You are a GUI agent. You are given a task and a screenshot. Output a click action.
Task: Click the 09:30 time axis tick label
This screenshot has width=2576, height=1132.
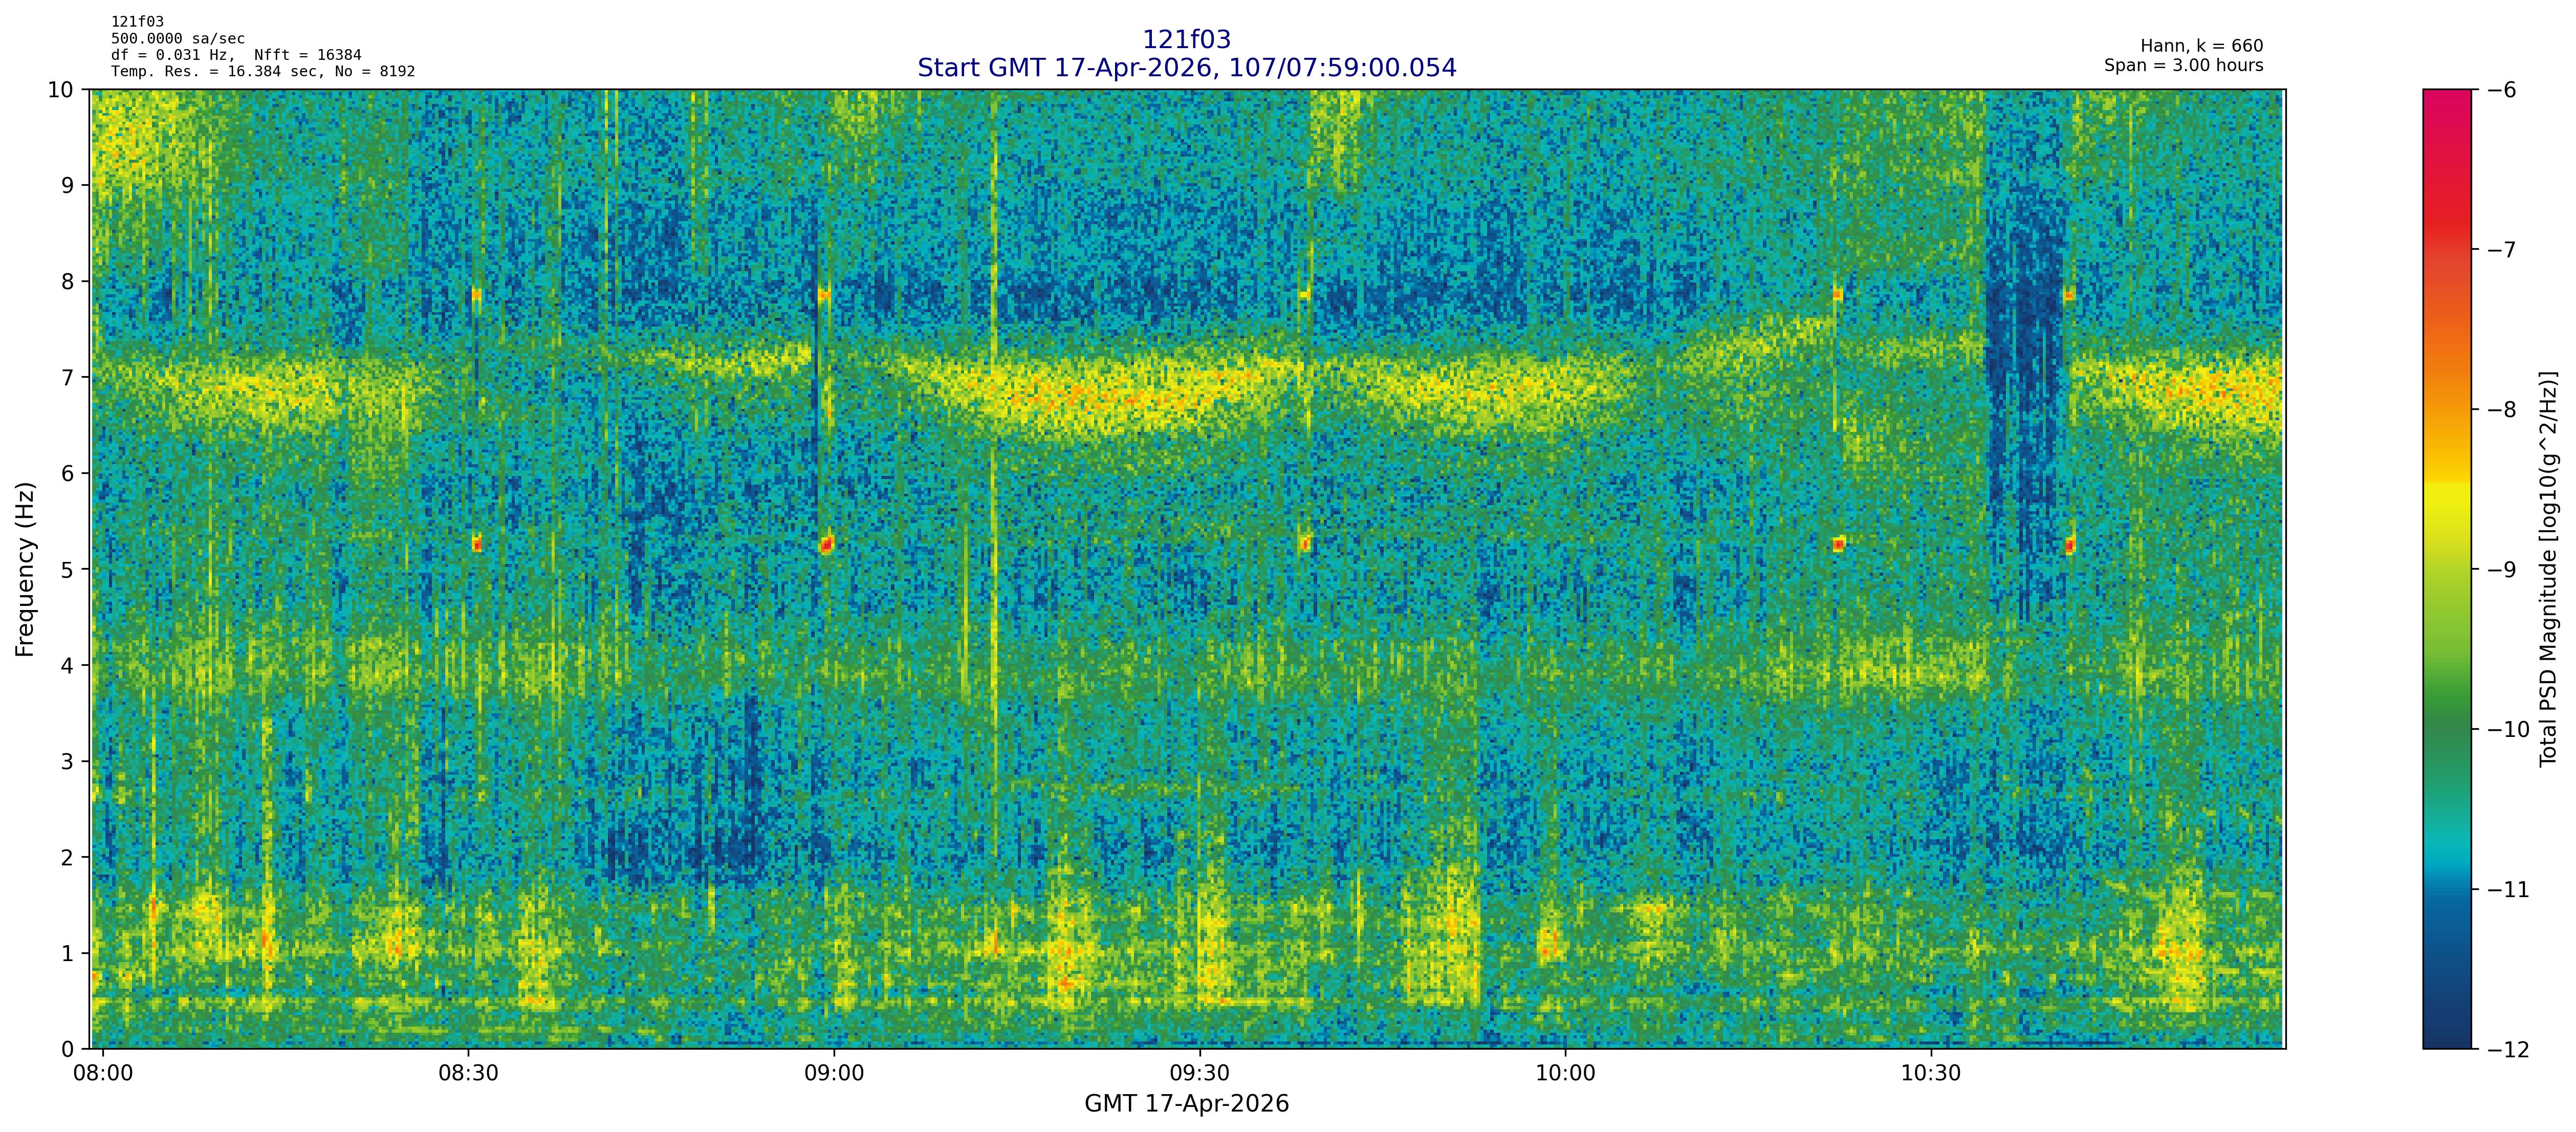coord(1199,1073)
